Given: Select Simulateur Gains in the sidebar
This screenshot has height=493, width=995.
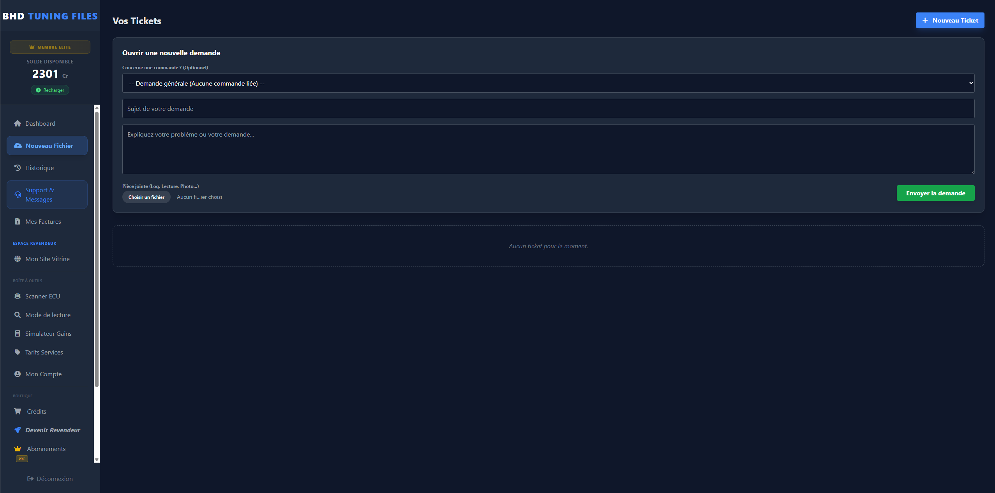Looking at the screenshot, I should (48, 333).
